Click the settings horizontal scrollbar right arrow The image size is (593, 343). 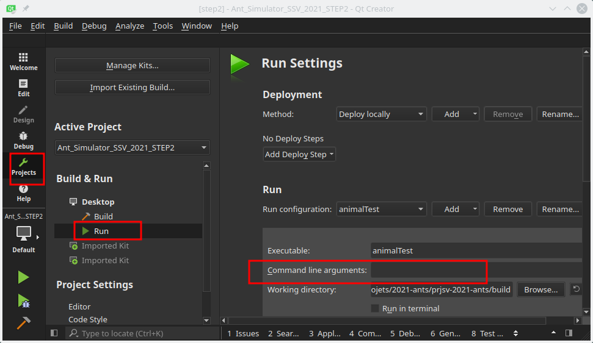pos(577,320)
